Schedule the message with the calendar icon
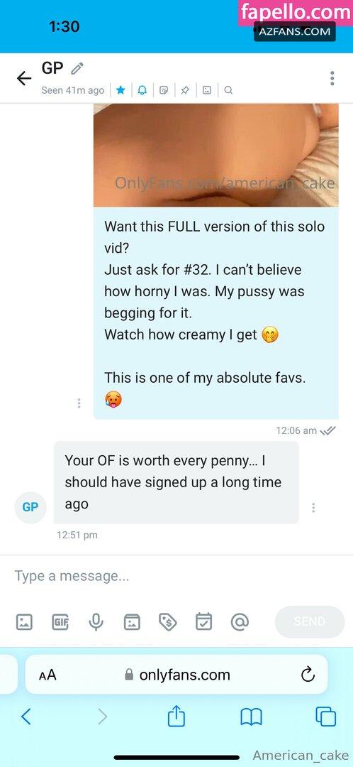The width and height of the screenshot is (353, 767). pos(203,621)
